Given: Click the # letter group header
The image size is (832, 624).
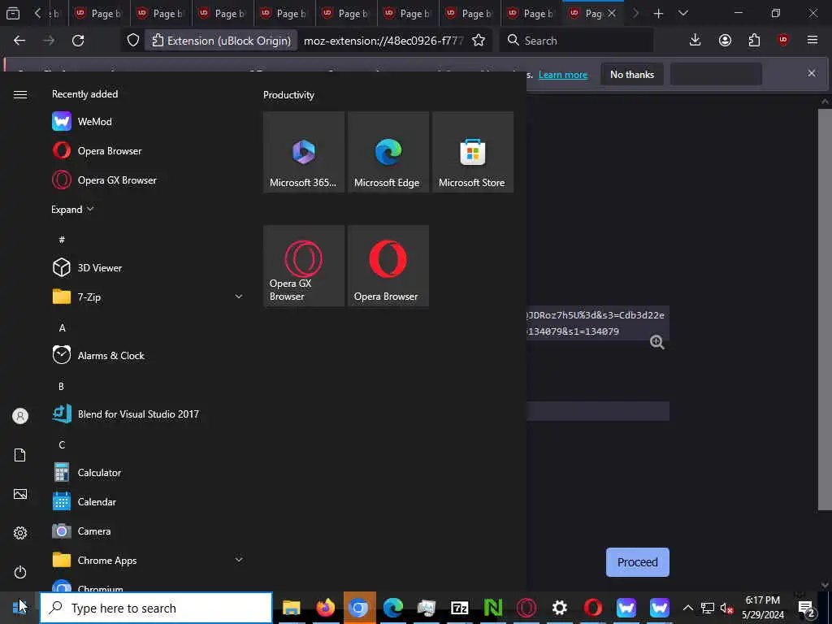Looking at the screenshot, I should pos(62,240).
